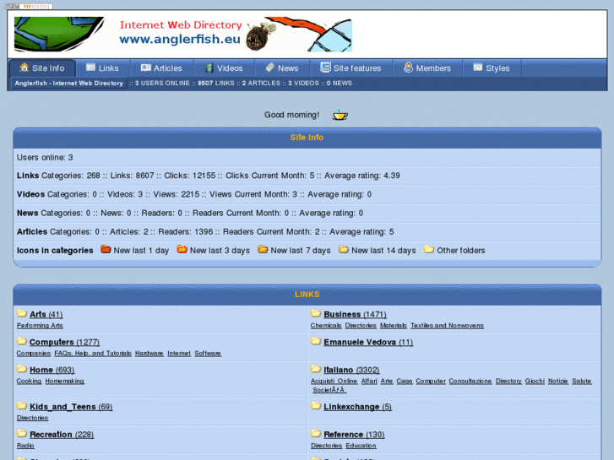Image resolution: width=614 pixels, height=460 pixels.
Task: Open the Hardware subcategory link
Action: point(149,353)
